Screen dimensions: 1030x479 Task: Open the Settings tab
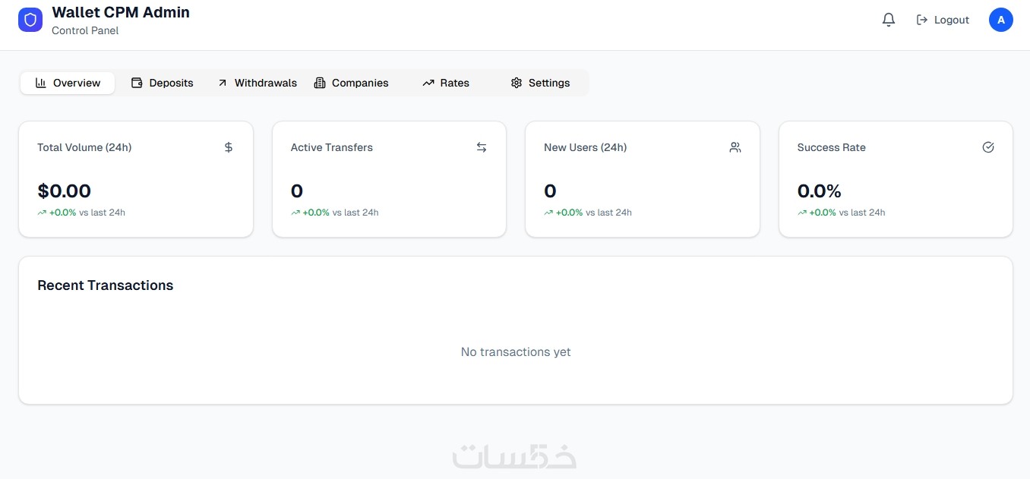coord(540,83)
